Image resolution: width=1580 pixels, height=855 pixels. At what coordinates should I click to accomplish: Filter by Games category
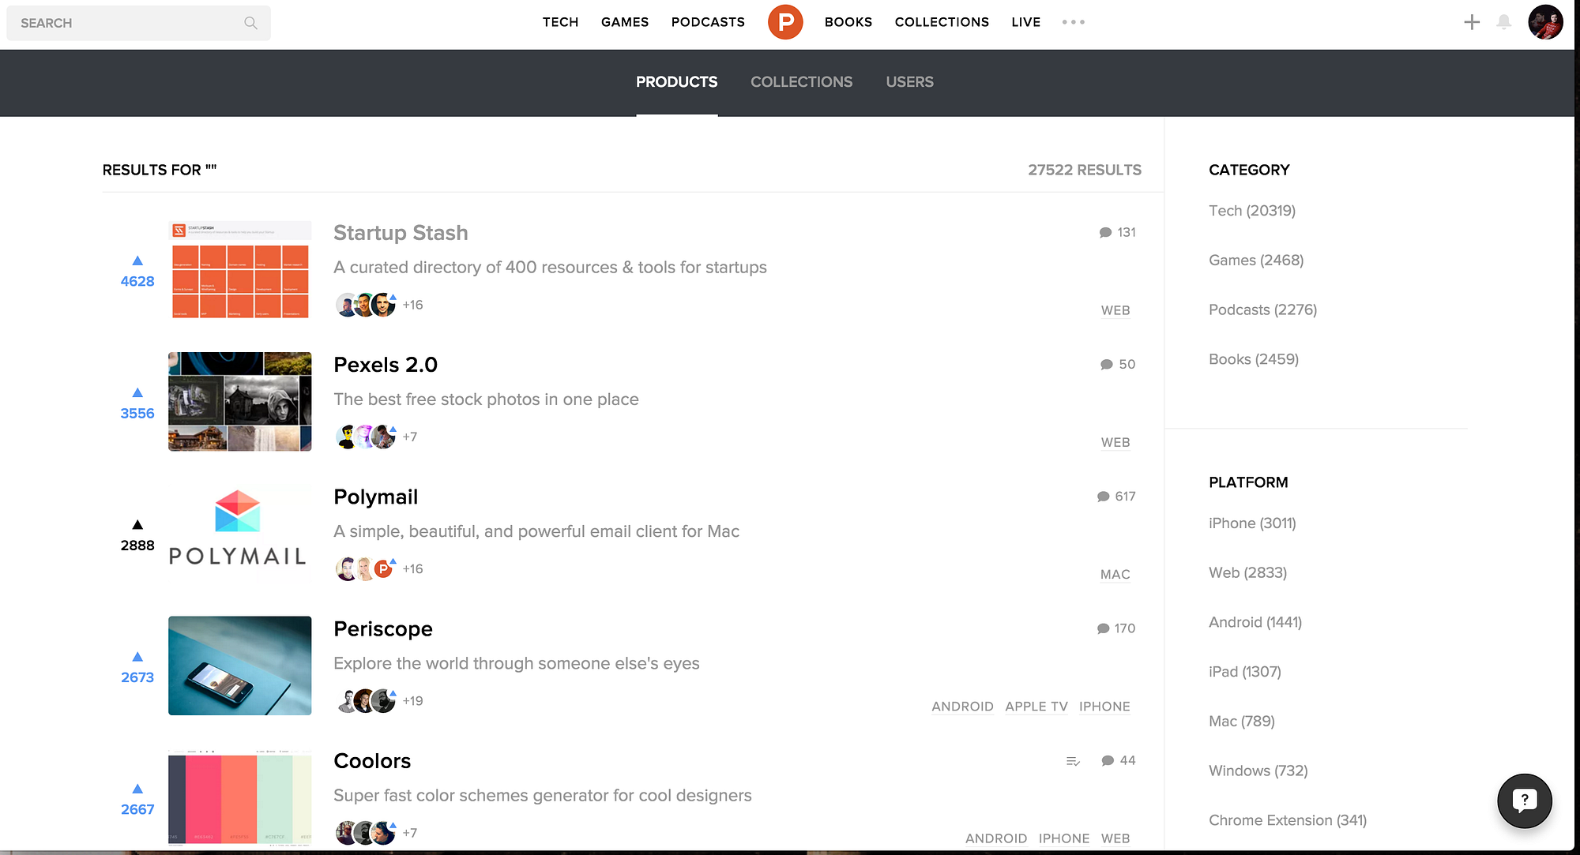pos(1255,261)
